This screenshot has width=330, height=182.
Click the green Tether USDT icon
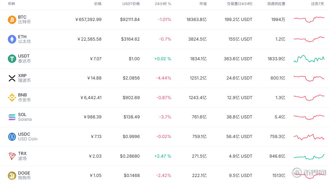click(x=12, y=59)
